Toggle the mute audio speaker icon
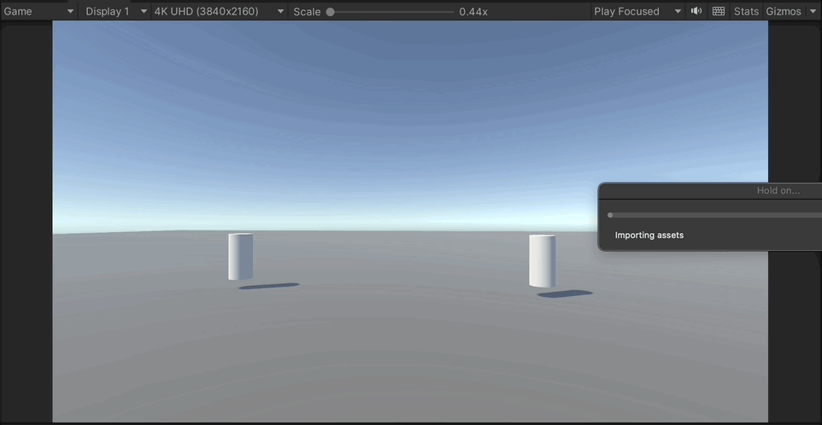This screenshot has height=425, width=822. tap(696, 11)
